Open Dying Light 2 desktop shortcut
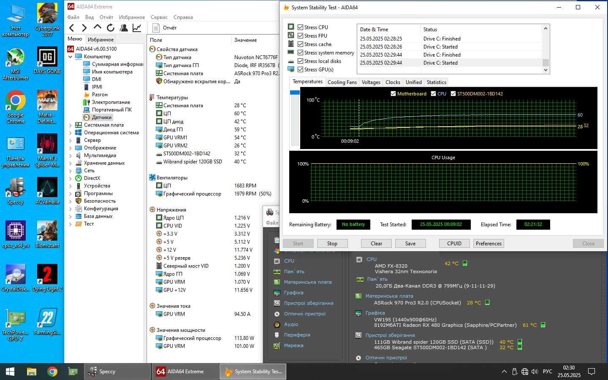The image size is (608, 380). [x=47, y=278]
